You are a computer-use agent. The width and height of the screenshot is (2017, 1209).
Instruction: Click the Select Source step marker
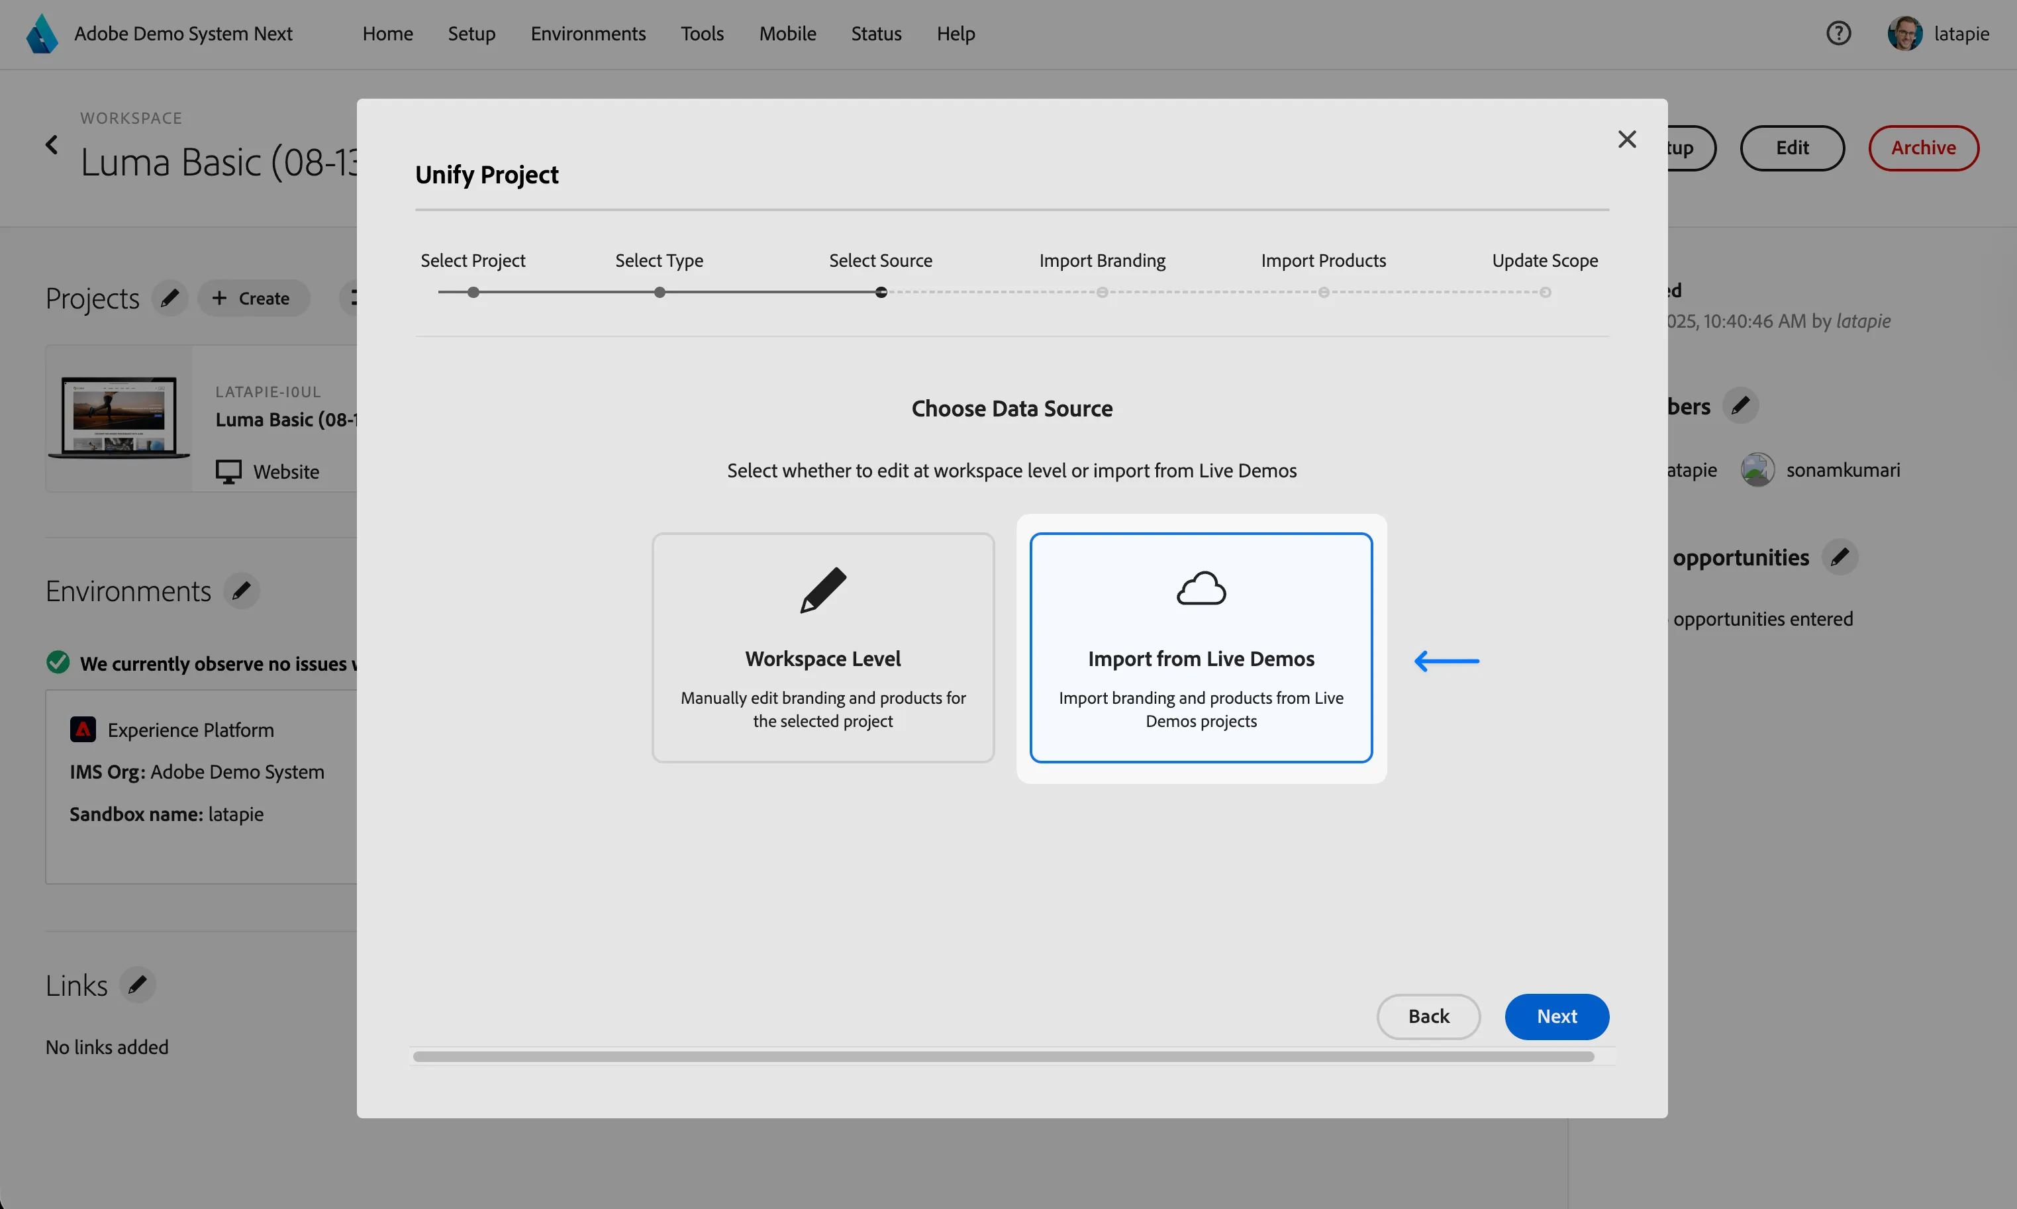pyautogui.click(x=881, y=293)
